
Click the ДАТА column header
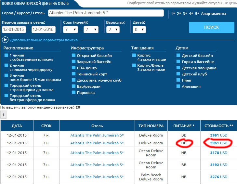pos(17,126)
